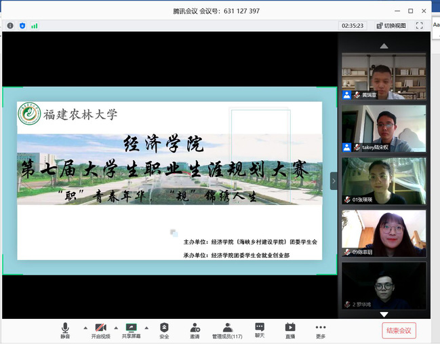Turn on camera with 开启视频
Viewport: 440px width, 344px height.
pyautogui.click(x=100, y=330)
